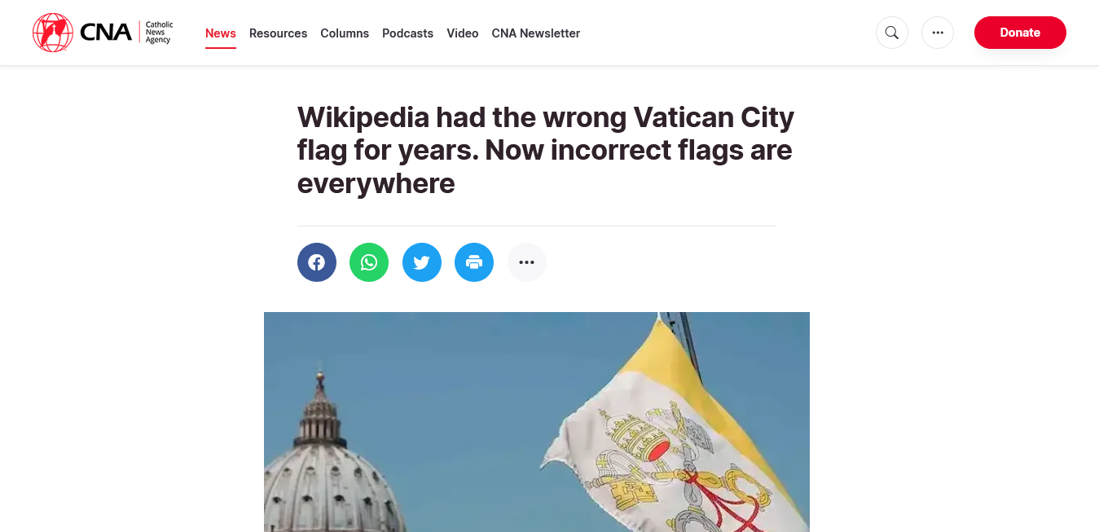Open the Podcasts page
The image size is (1099, 532).
click(407, 33)
